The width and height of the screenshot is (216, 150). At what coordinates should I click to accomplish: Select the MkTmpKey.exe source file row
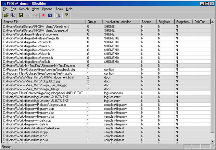[106, 66]
